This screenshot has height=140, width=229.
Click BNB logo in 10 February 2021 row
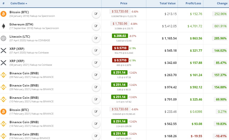click(x=3, y=99)
